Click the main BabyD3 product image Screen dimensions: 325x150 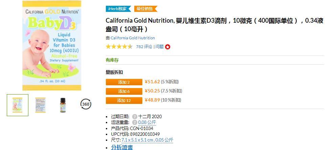pyautogui.click(x=52, y=46)
